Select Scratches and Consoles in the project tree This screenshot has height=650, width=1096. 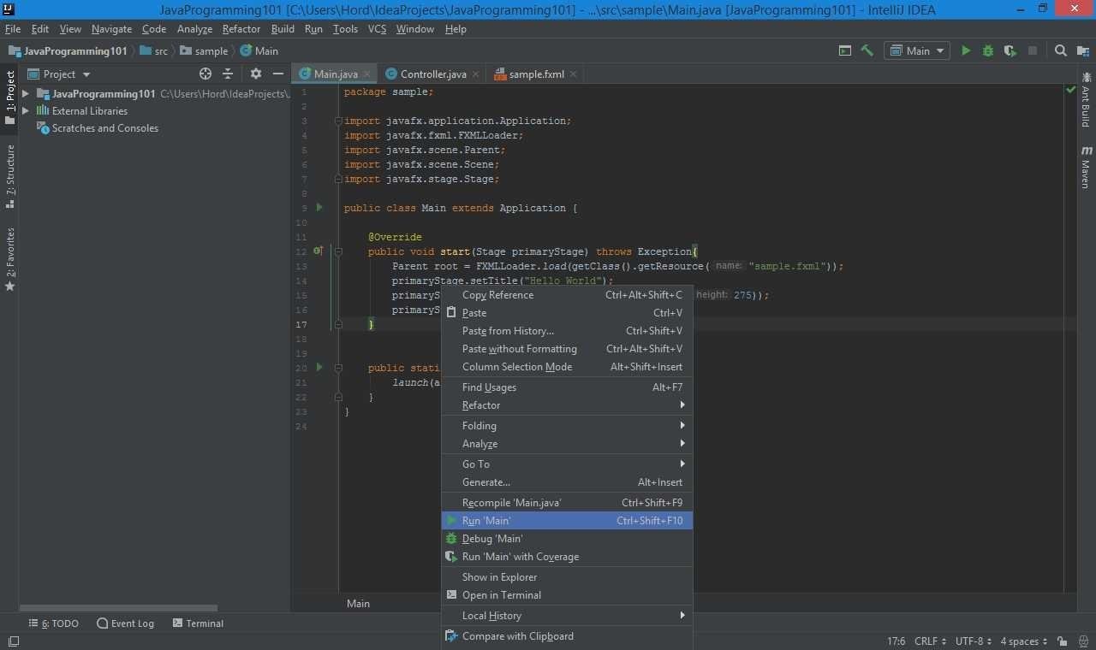(98, 128)
